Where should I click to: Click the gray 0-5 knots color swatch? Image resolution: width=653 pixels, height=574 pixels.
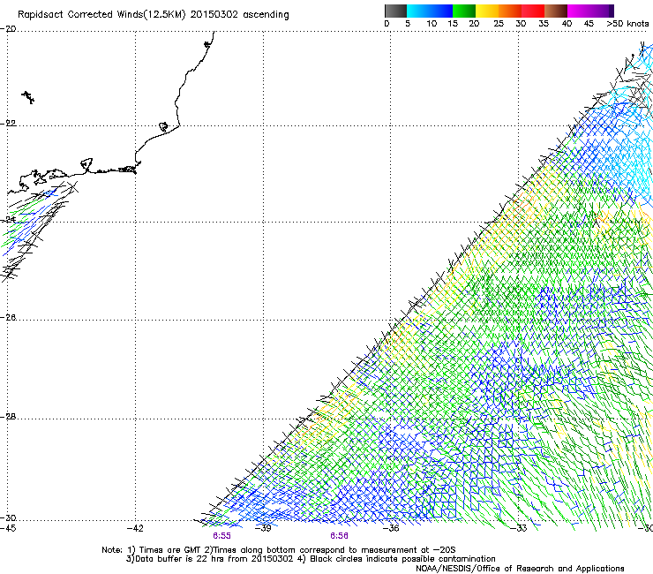point(395,11)
